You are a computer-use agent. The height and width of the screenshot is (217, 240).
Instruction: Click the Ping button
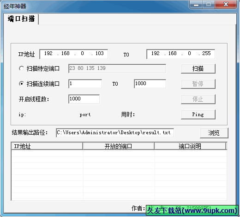tap(198, 114)
